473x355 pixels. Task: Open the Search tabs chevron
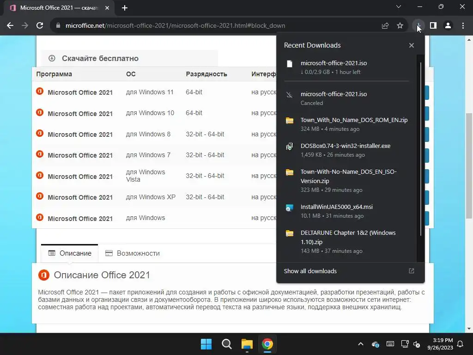click(399, 6)
